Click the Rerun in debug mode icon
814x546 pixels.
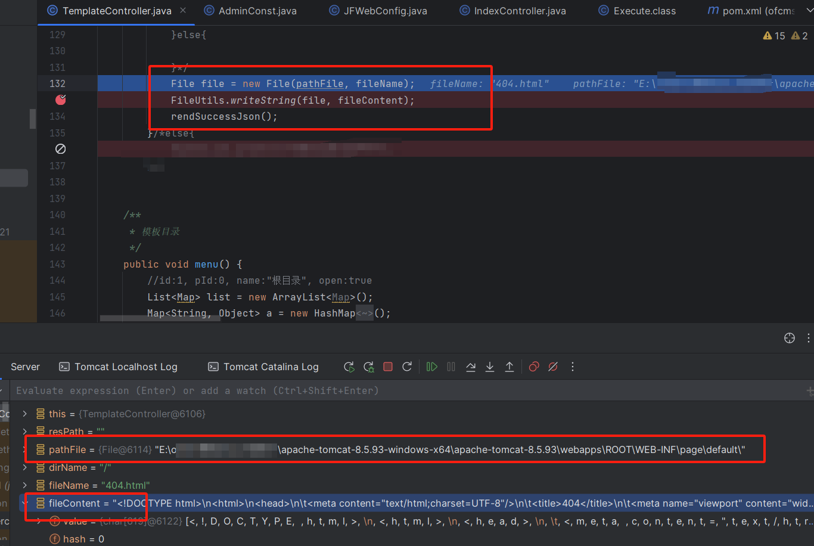pyautogui.click(x=369, y=367)
